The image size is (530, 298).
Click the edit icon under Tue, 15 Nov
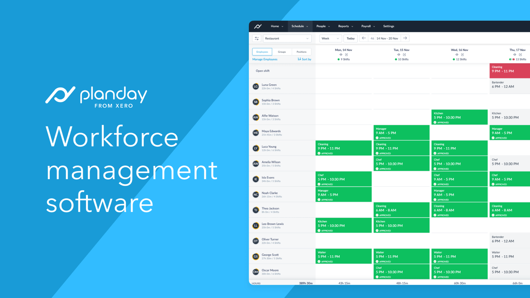coord(404,55)
